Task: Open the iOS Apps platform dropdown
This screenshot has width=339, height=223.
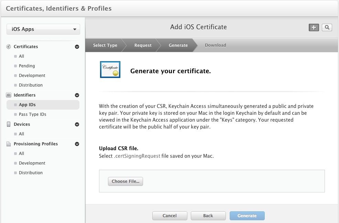Action: pos(43,30)
